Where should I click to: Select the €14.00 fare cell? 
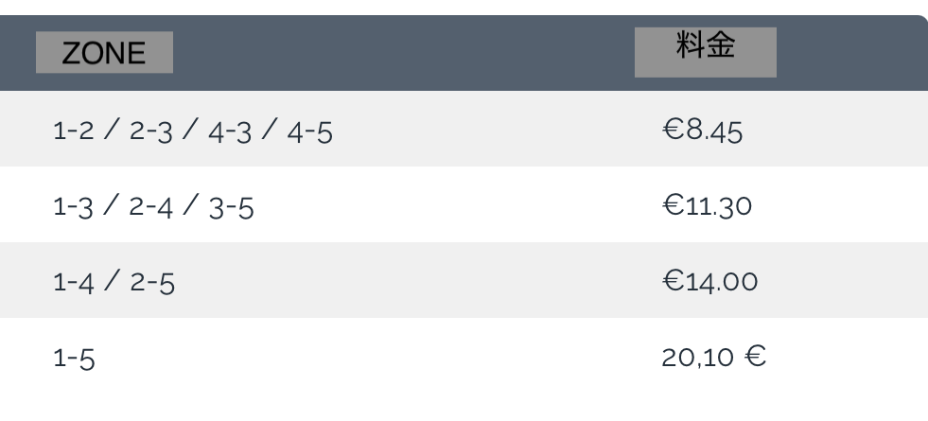click(x=709, y=281)
